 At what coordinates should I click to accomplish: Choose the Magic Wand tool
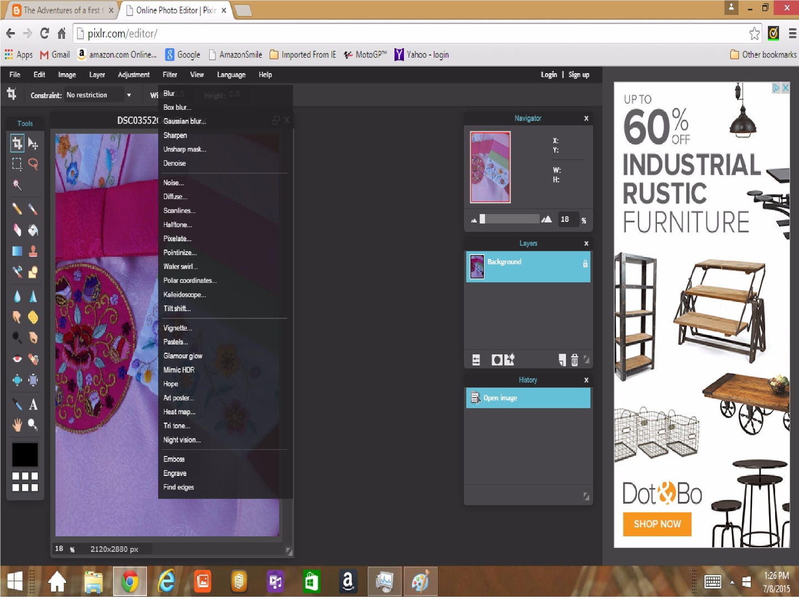(17, 185)
